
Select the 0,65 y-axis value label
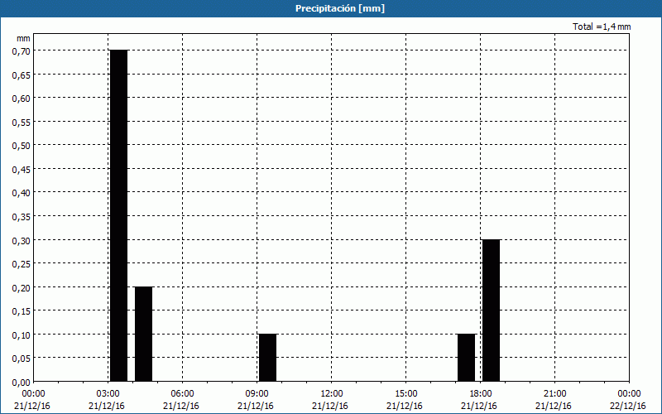click(21, 75)
